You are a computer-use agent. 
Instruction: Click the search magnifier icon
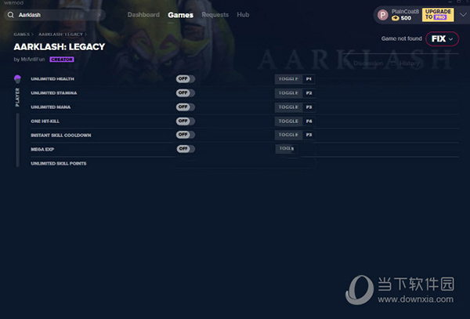(10, 15)
